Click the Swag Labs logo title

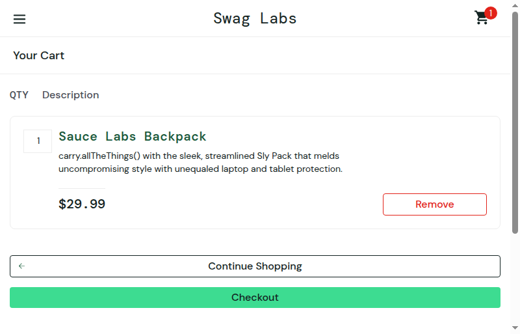coord(255,18)
